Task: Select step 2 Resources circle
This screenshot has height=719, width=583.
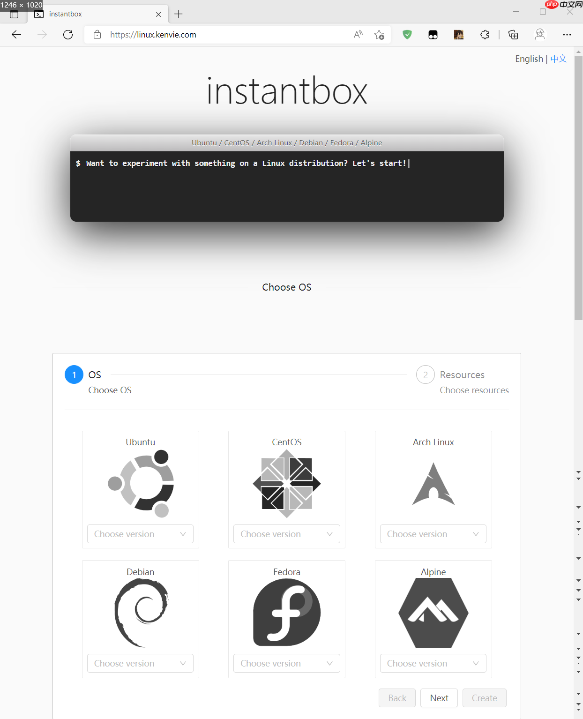Action: tap(425, 374)
